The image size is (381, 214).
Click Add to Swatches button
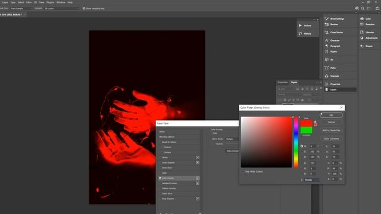point(331,130)
